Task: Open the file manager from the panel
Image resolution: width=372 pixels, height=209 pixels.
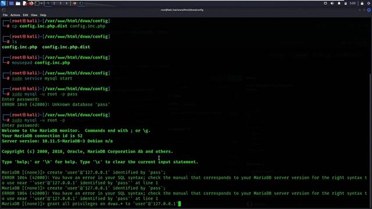Action: click(x=18, y=3)
